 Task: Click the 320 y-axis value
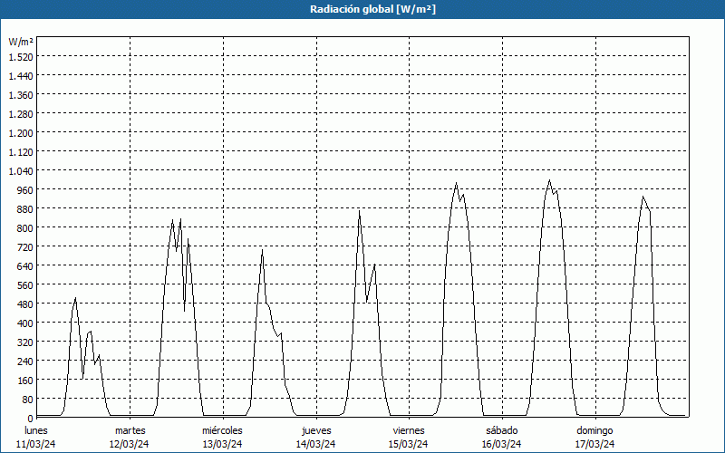[26, 342]
